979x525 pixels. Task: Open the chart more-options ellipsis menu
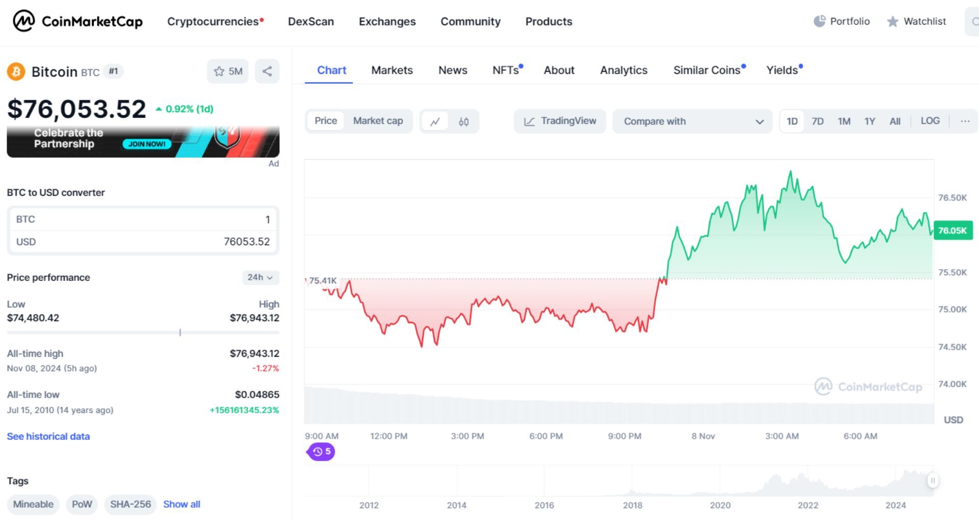click(964, 121)
